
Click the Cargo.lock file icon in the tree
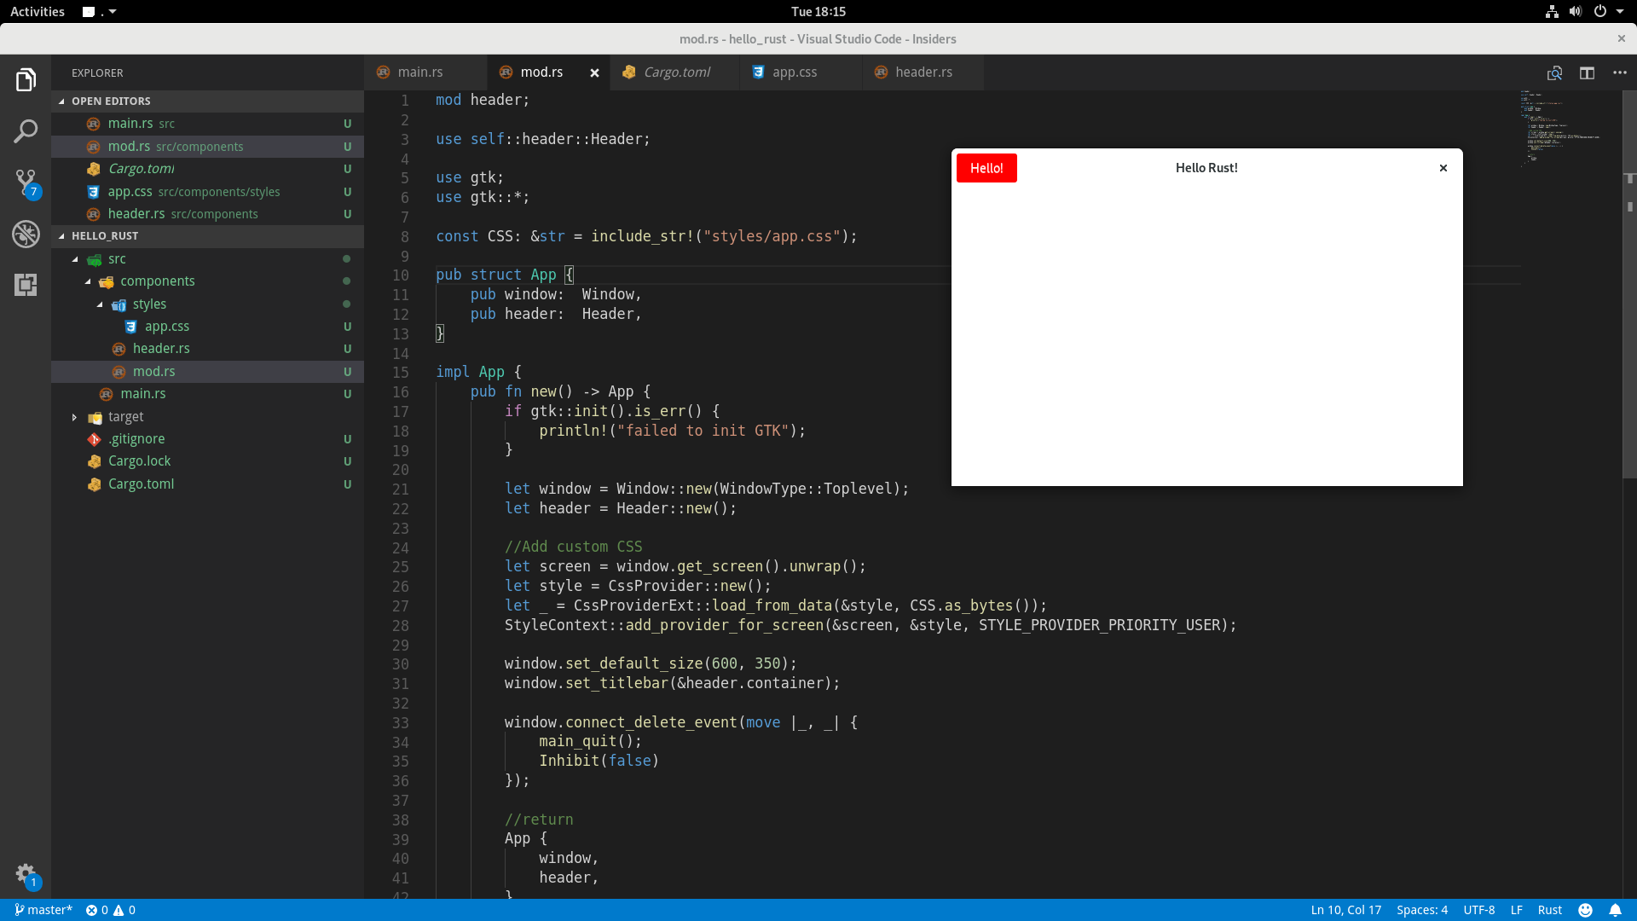click(94, 461)
